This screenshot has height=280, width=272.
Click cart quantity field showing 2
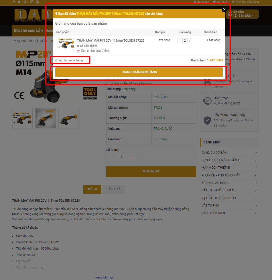185,41
